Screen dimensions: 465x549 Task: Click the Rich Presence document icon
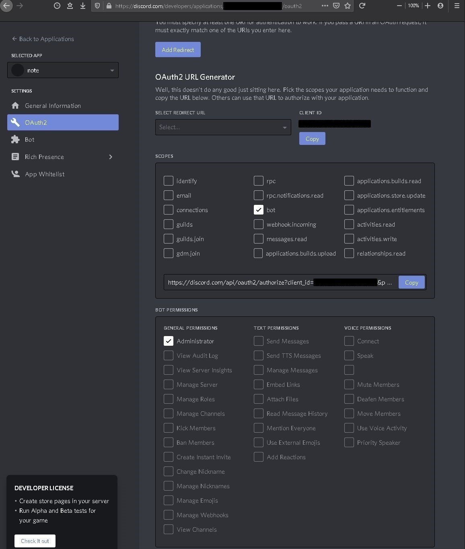15,157
